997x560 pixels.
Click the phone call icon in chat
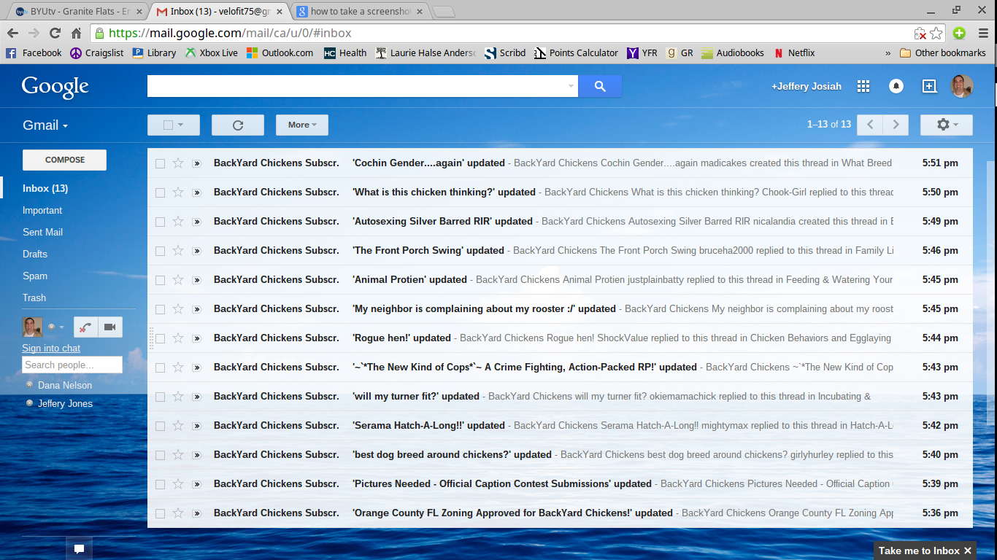pyautogui.click(x=85, y=327)
